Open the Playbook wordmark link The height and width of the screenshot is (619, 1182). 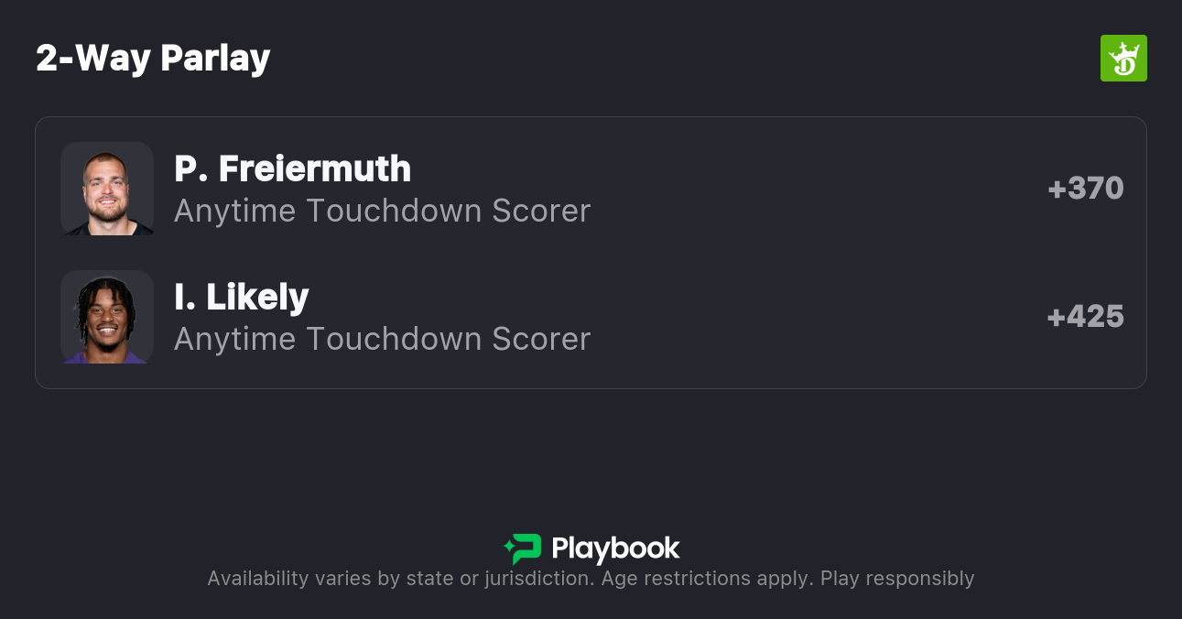615,548
